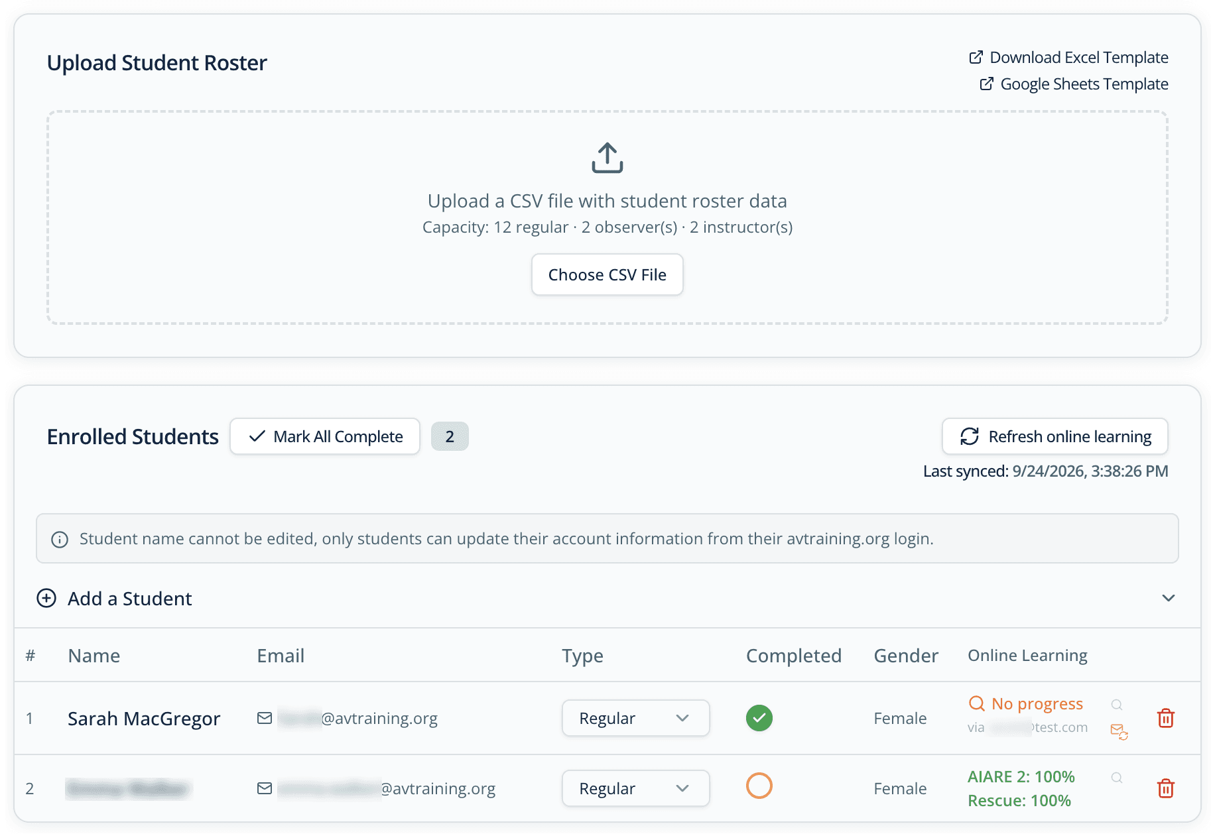Click the orange resend email icon
Screen dimensions: 1215x836
click(x=1119, y=731)
